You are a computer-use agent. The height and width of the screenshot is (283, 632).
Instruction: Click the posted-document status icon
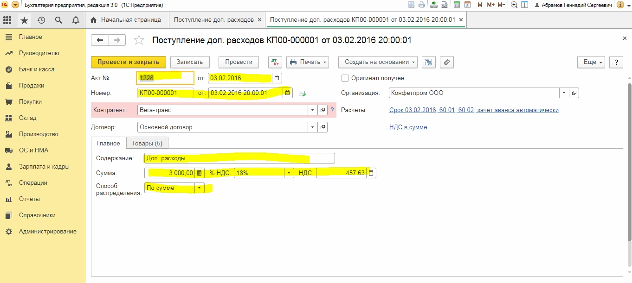point(303,93)
